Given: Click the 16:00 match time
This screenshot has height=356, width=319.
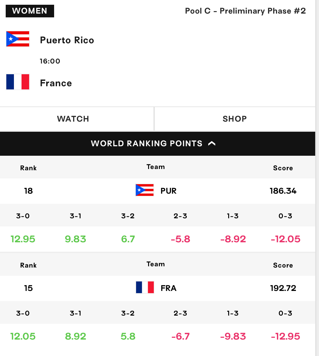Looking at the screenshot, I should 50,61.
